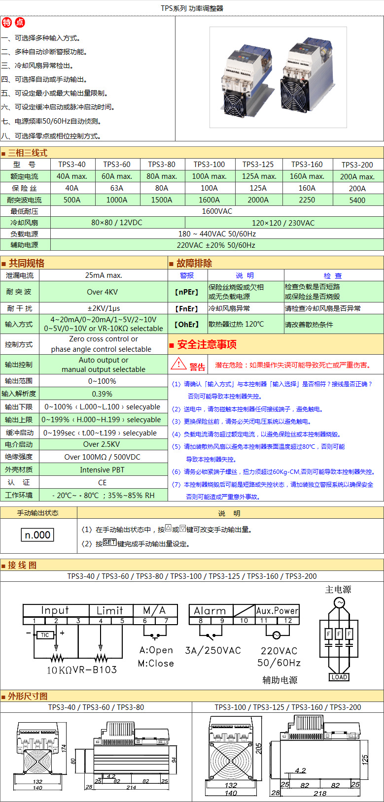Click the 1600VAC minimum withstand voltage cell
Image resolution: width=384 pixels, height=802 pixels.
[x=217, y=211]
